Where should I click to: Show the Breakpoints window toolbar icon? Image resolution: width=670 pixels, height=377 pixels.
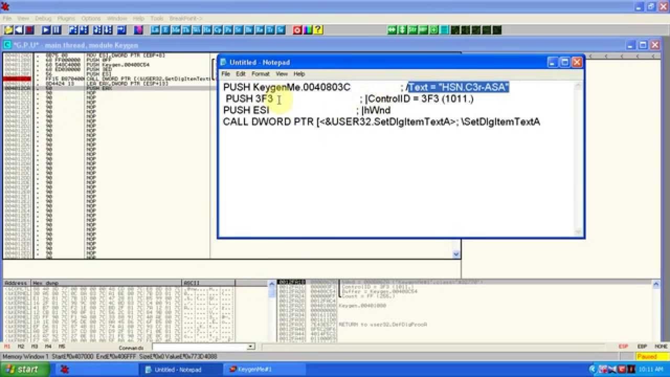point(249,30)
